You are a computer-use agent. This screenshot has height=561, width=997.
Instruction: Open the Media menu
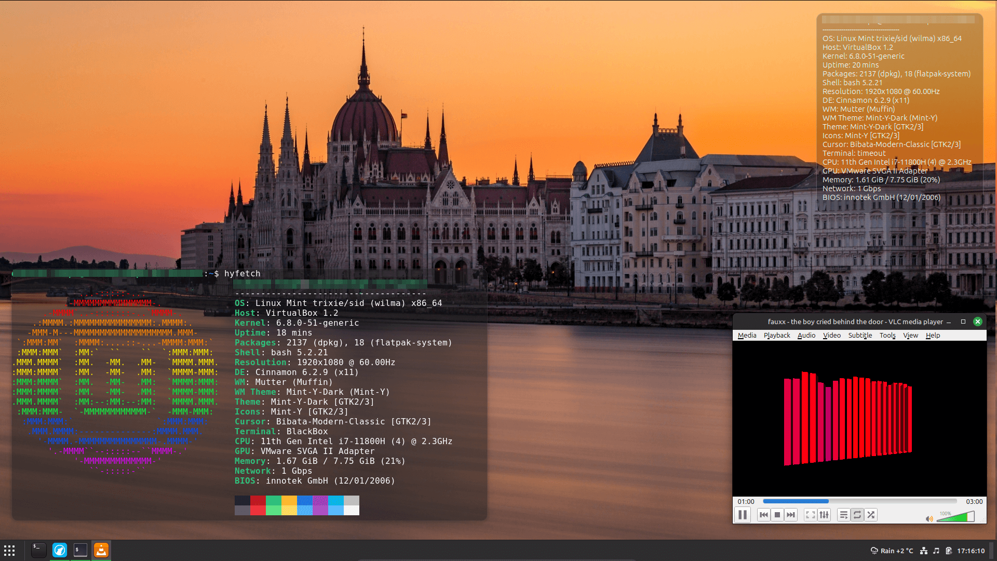747,336
